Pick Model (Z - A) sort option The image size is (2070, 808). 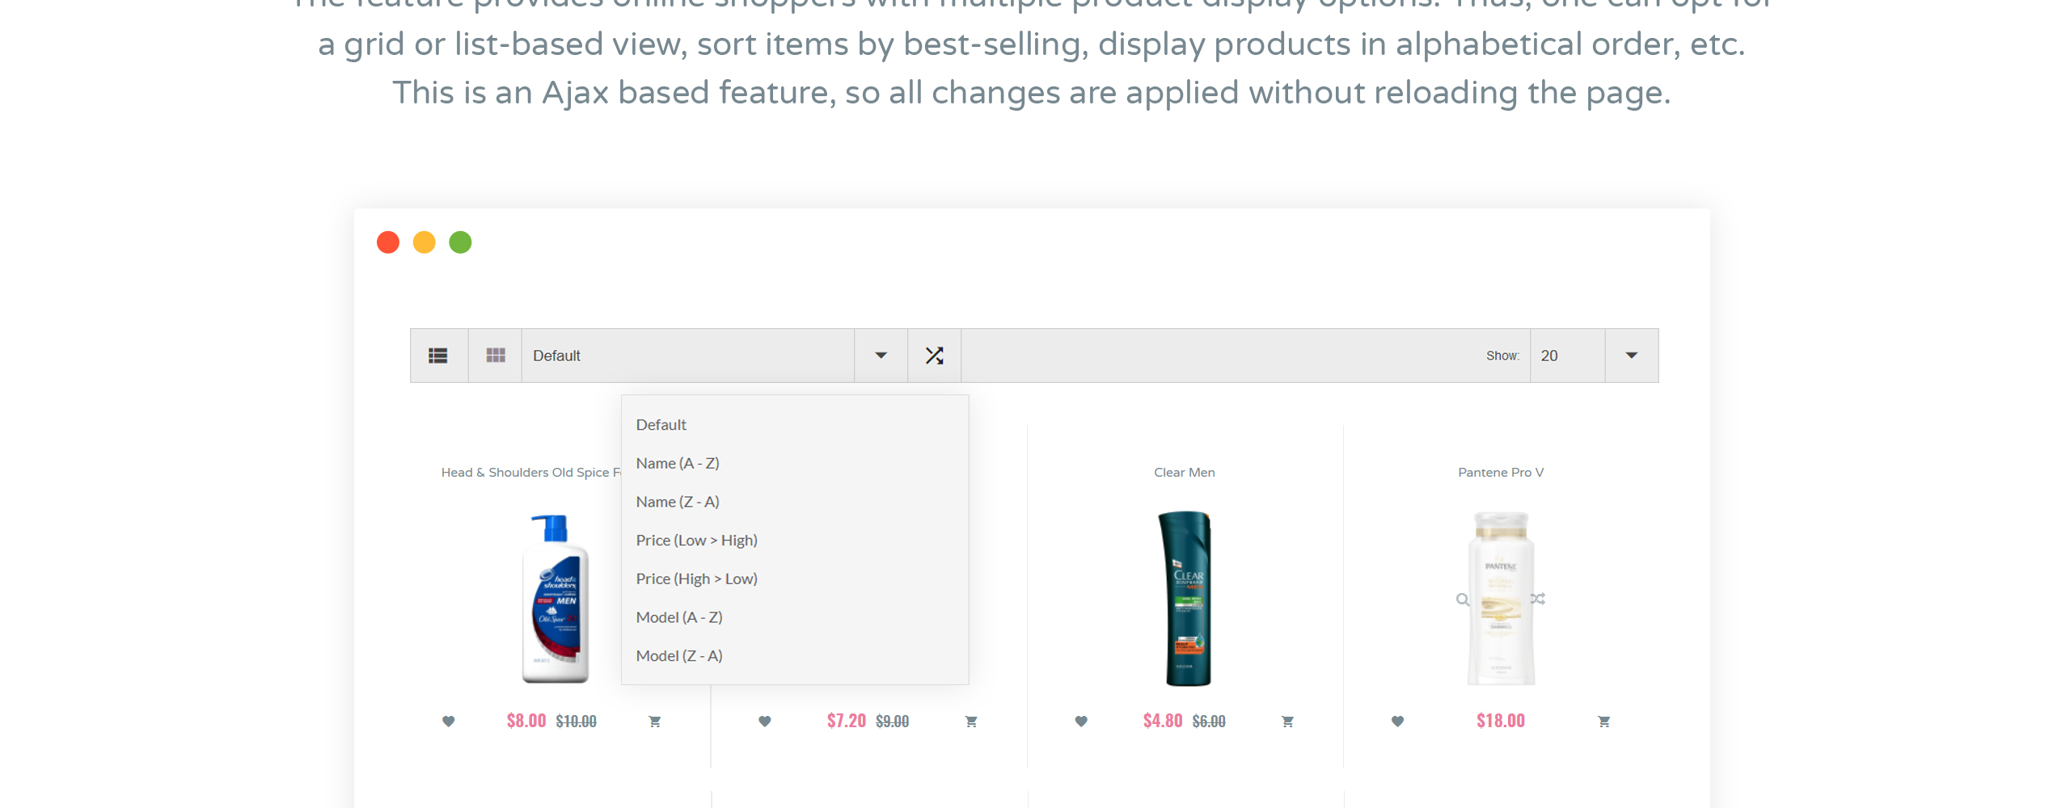coord(679,656)
